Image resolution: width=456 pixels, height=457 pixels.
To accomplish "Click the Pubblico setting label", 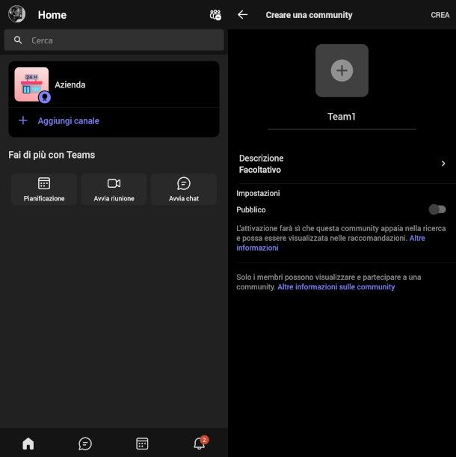I will click(x=251, y=209).
